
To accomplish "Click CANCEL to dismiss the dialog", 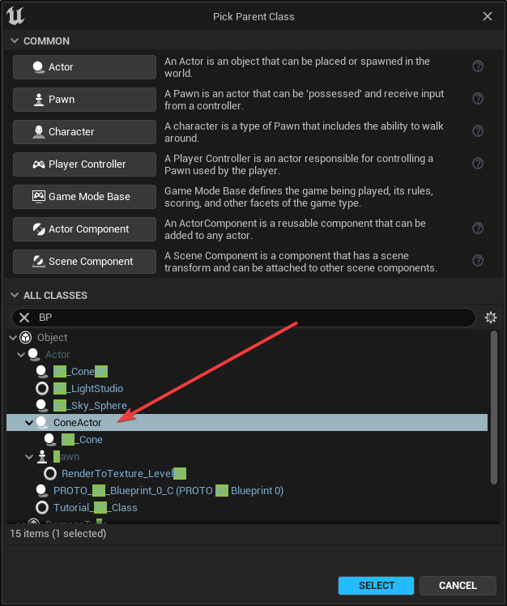I will coord(458,586).
